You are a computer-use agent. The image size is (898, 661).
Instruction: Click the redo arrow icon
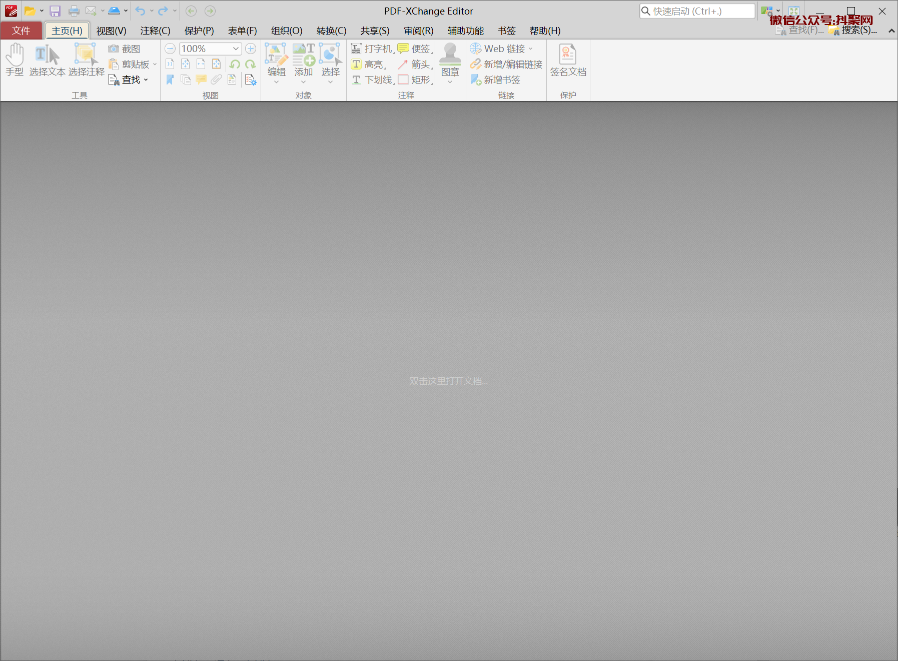coord(163,11)
